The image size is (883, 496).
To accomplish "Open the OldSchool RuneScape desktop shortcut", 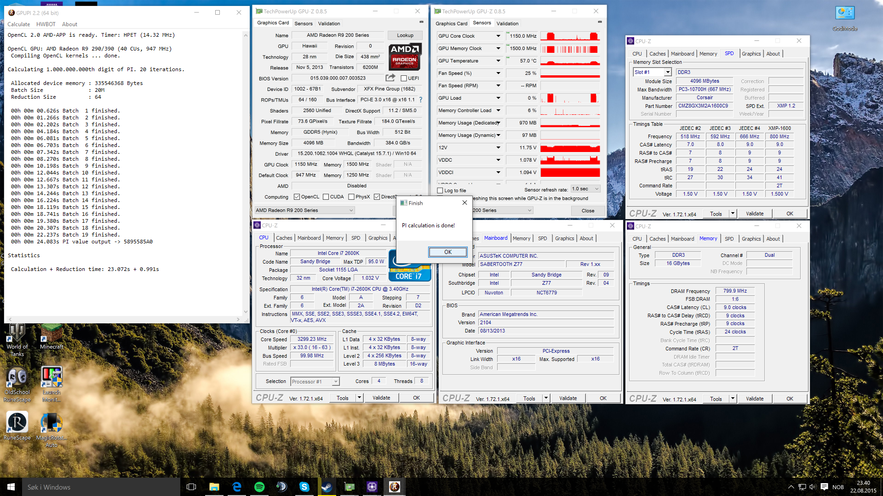I will (x=17, y=385).
